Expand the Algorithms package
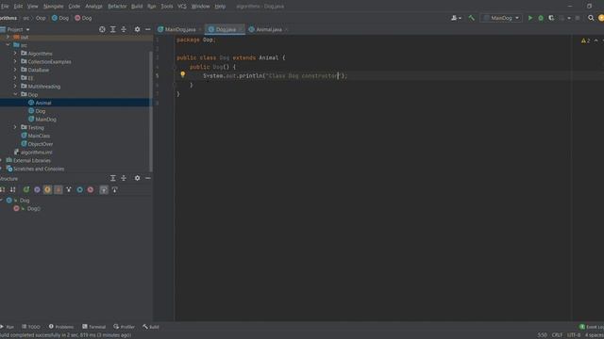The image size is (604, 339). [15, 54]
